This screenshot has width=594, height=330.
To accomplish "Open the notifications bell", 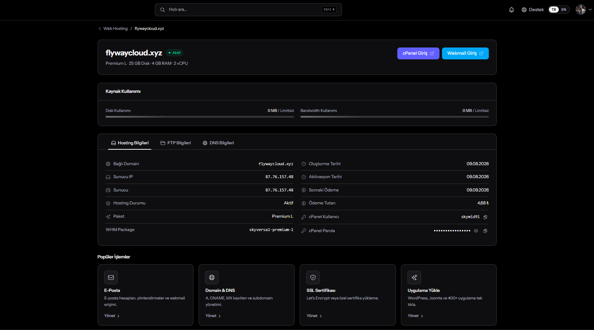I will [511, 10].
